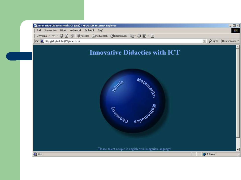This screenshot has width=241, height=180.
Task: Select the Mathematics topic on the sphere
Action: (x=145, y=113)
